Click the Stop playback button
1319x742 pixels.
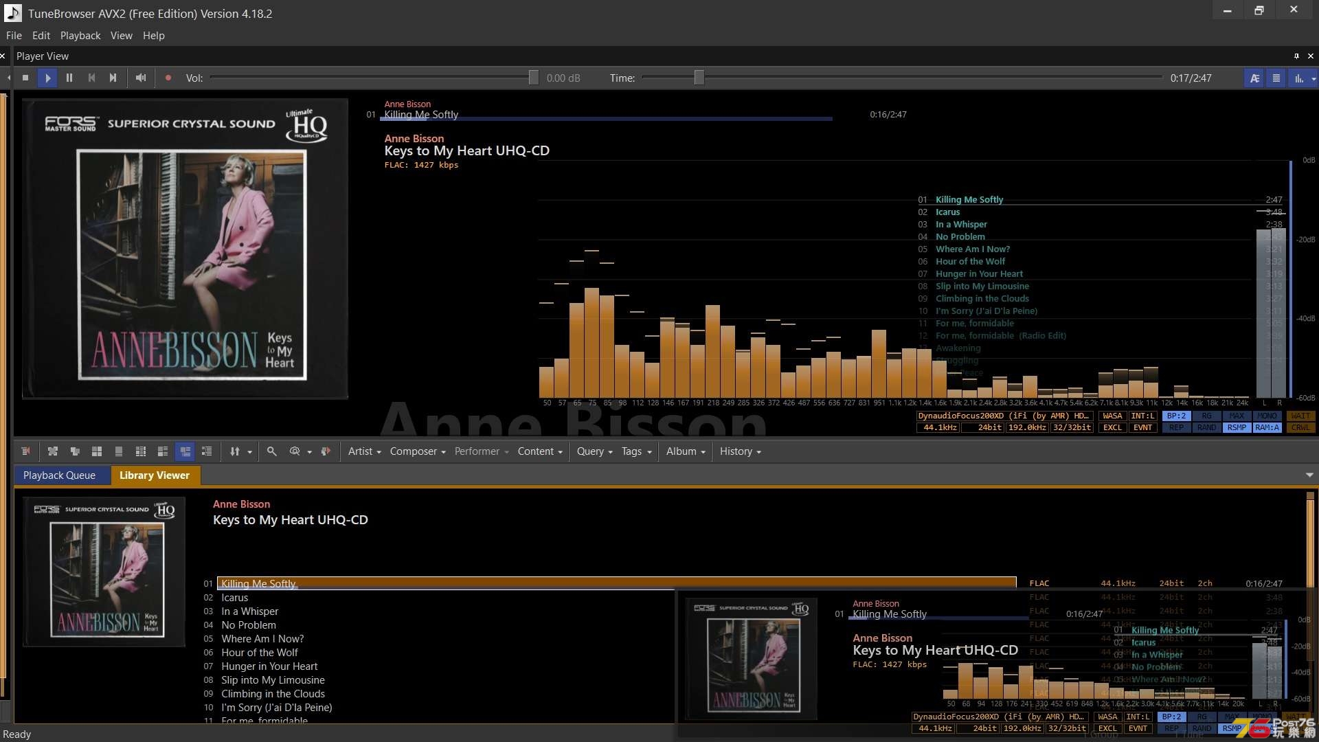pyautogui.click(x=25, y=78)
